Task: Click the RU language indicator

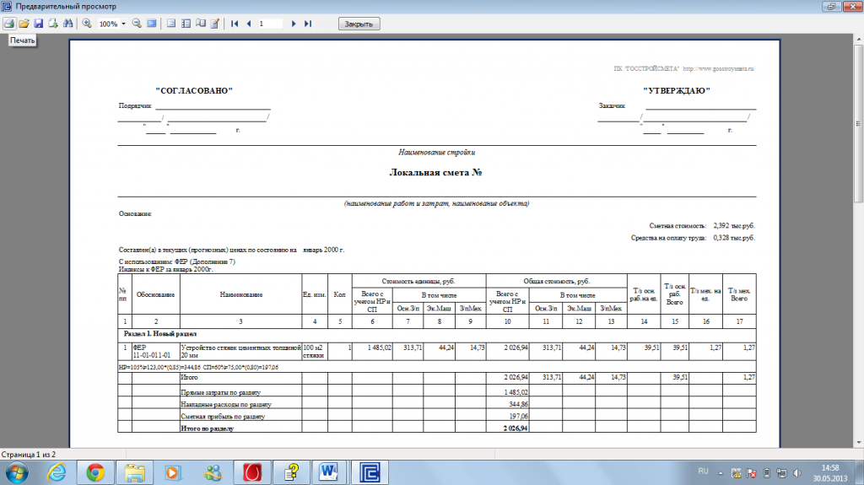Action: pos(703,472)
